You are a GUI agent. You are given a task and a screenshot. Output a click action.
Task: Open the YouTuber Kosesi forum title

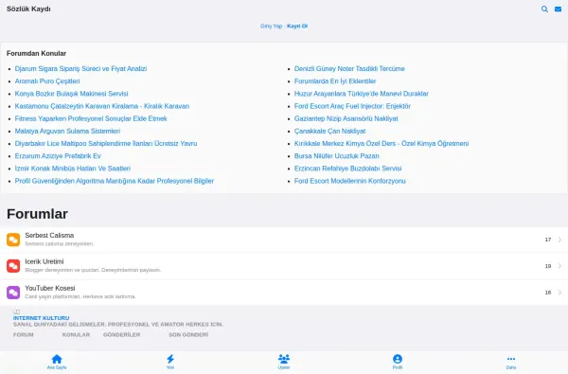point(50,288)
